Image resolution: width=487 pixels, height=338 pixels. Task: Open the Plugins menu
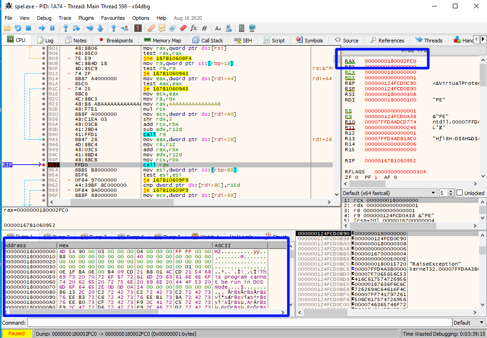click(86, 18)
